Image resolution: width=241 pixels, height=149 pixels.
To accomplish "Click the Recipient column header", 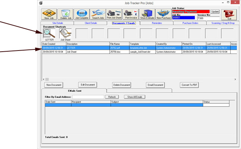I will (91, 102).
